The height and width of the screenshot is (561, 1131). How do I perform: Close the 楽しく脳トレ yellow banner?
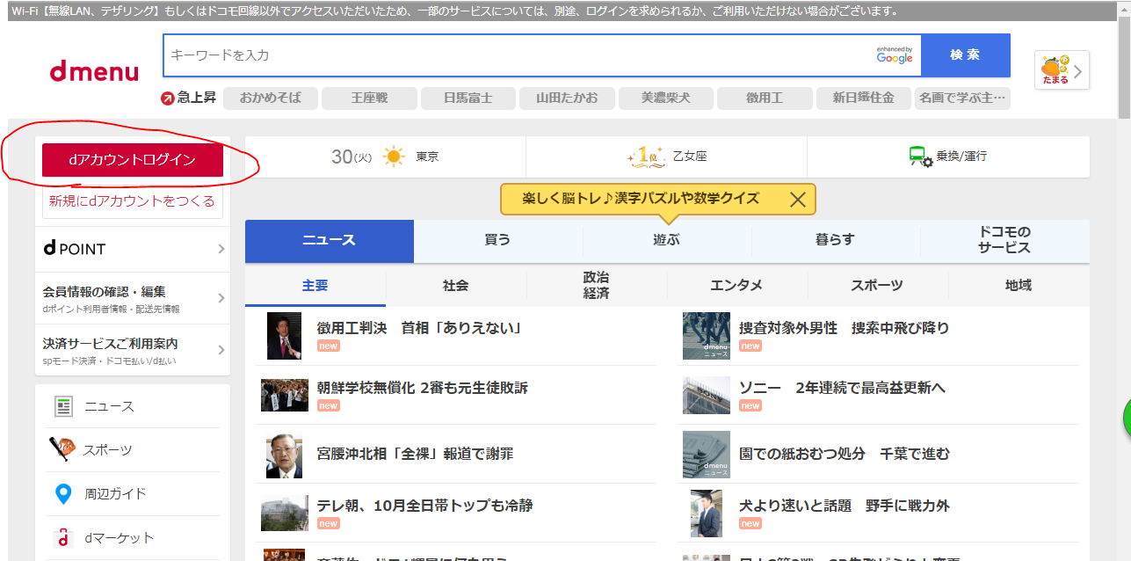(797, 199)
